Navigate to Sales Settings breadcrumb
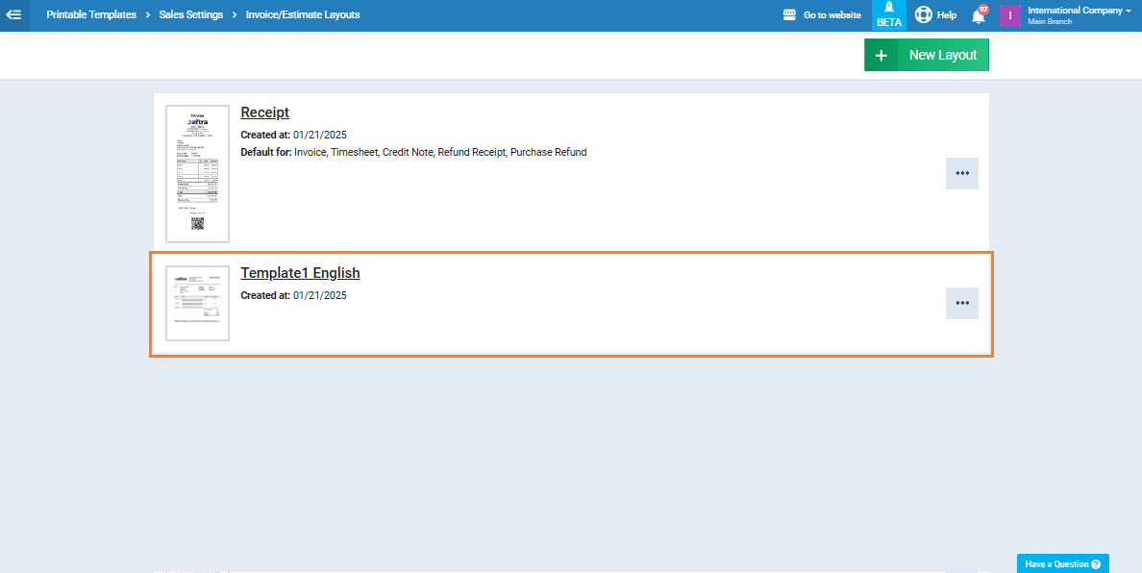 click(x=191, y=15)
